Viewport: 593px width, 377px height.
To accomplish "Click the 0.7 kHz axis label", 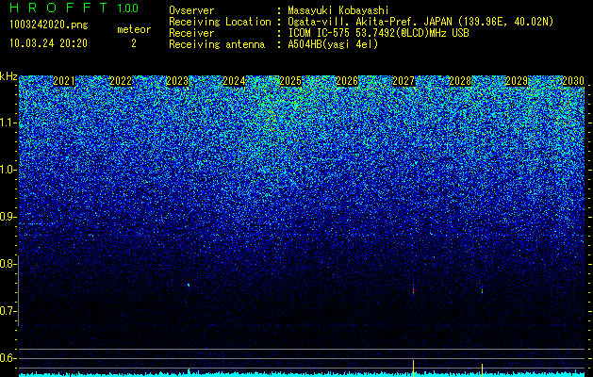I will pos(8,311).
